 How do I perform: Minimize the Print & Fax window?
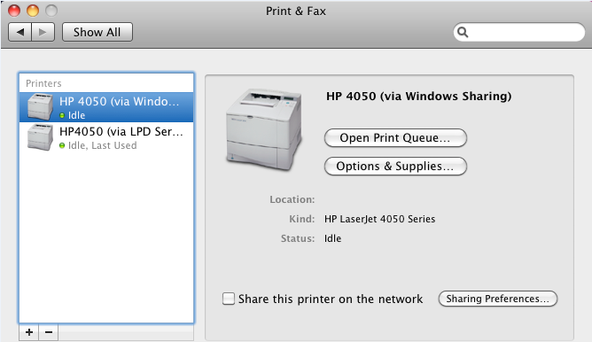point(33,11)
